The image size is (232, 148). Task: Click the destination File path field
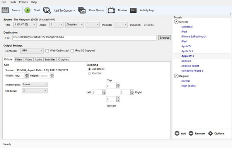point(84,38)
